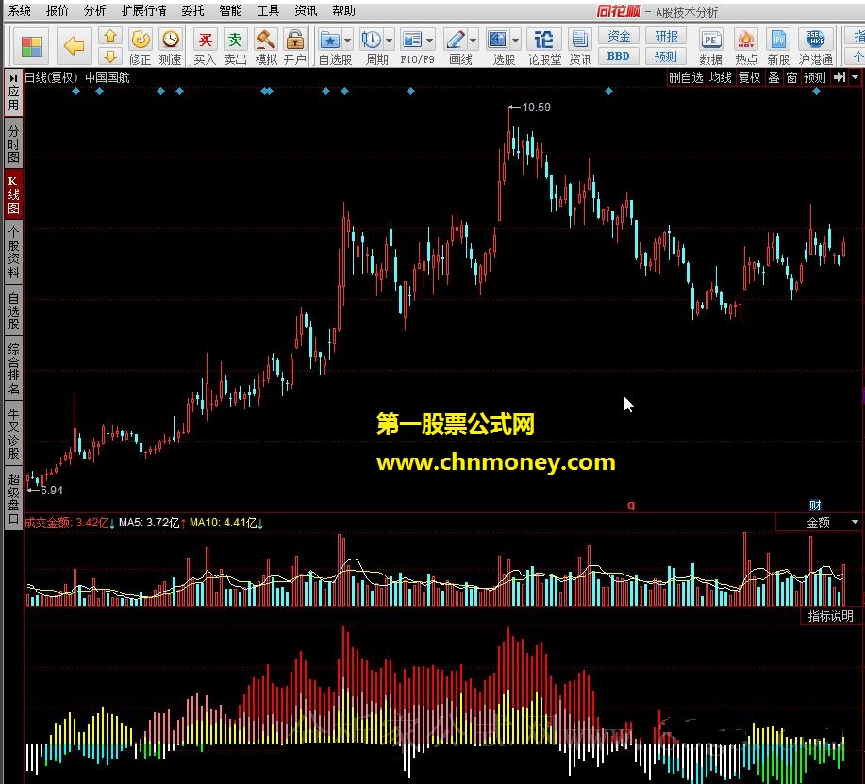This screenshot has width=865, height=784.
Task: Open the 综合排名 sidebar tab
Action: [13, 369]
